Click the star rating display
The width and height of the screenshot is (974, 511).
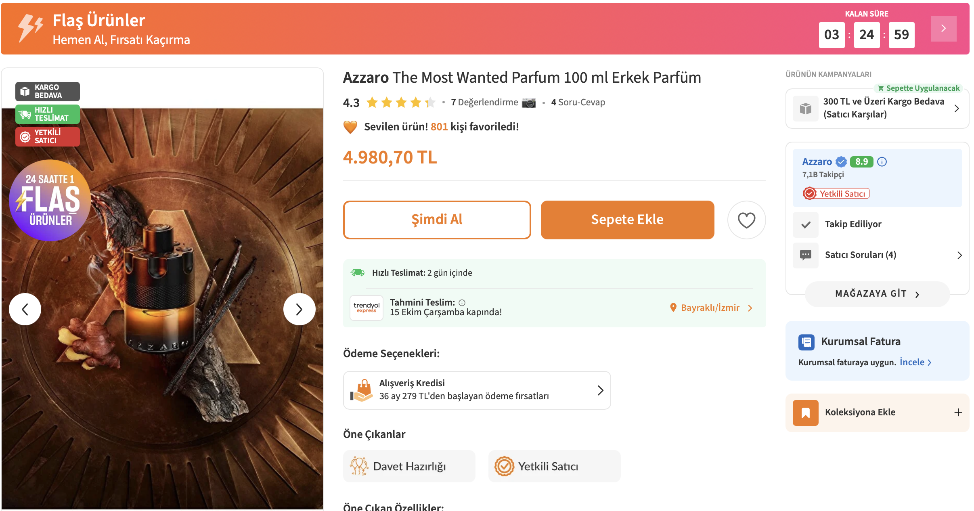point(400,103)
